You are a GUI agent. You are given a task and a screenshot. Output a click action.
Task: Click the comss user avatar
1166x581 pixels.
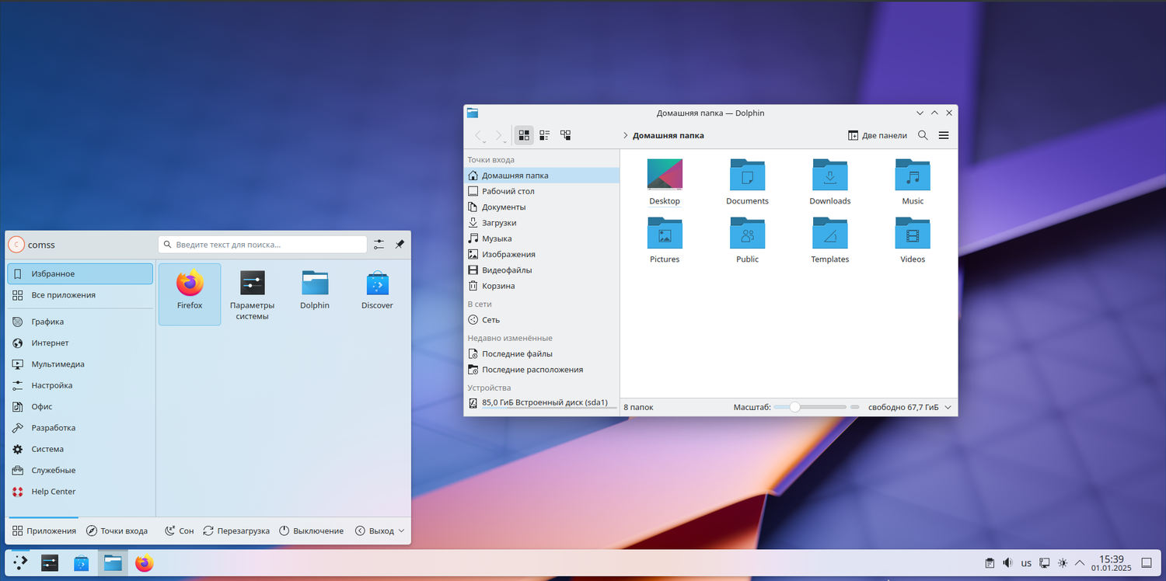(16, 245)
